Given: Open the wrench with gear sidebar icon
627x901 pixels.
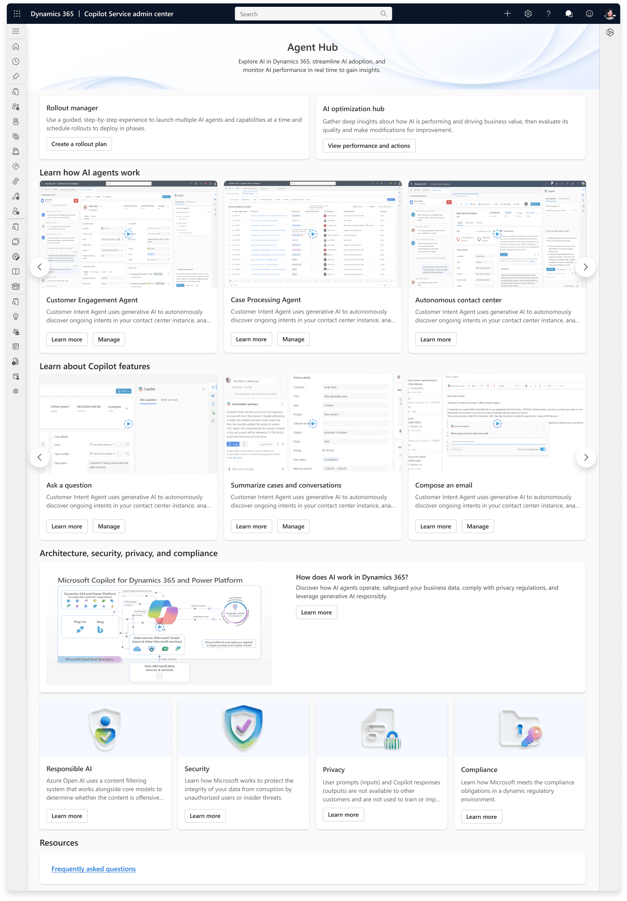Looking at the screenshot, I should [16, 196].
